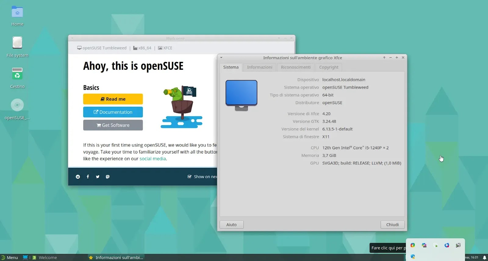Click the Basics heading
Screen dimensions: 488x261
click(x=91, y=88)
